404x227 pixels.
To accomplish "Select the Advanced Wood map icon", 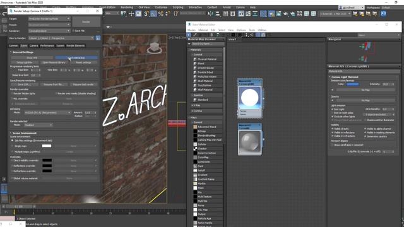I will coord(195,127).
